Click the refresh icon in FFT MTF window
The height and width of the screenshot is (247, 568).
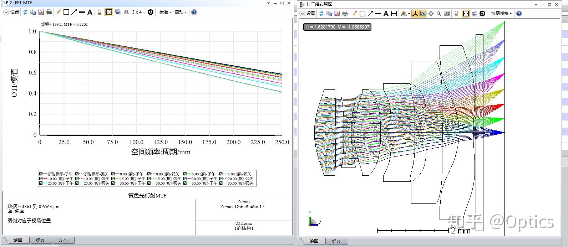[25, 12]
